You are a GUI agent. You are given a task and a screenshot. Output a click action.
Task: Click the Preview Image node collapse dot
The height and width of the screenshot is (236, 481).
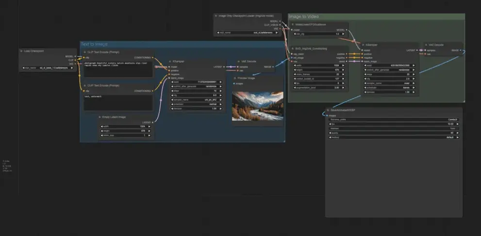click(x=235, y=78)
